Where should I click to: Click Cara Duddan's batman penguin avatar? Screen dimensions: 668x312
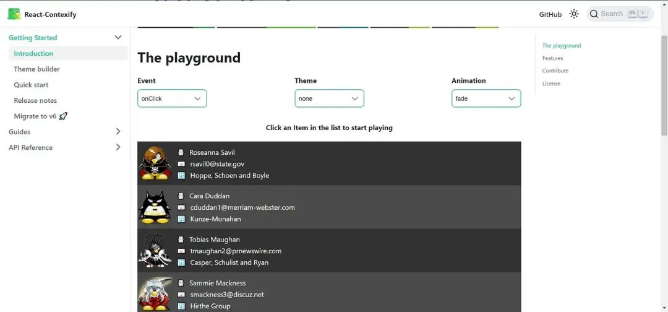tap(155, 207)
